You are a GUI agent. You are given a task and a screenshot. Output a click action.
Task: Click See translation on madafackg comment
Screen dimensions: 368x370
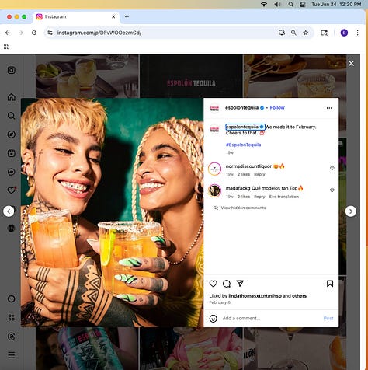pos(284,197)
